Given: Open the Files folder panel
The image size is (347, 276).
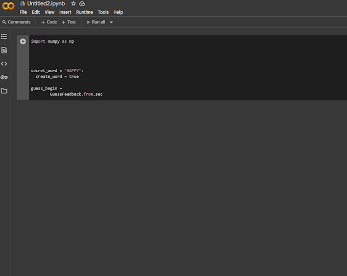Looking at the screenshot, I should (x=4, y=91).
